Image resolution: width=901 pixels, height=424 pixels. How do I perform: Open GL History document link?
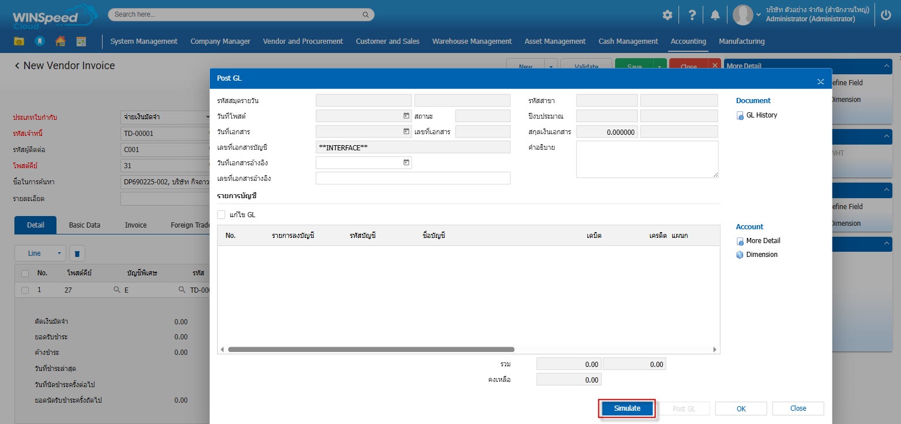[761, 115]
